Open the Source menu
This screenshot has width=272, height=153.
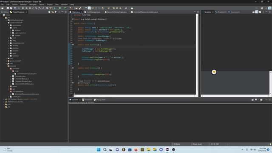tap(15, 5)
